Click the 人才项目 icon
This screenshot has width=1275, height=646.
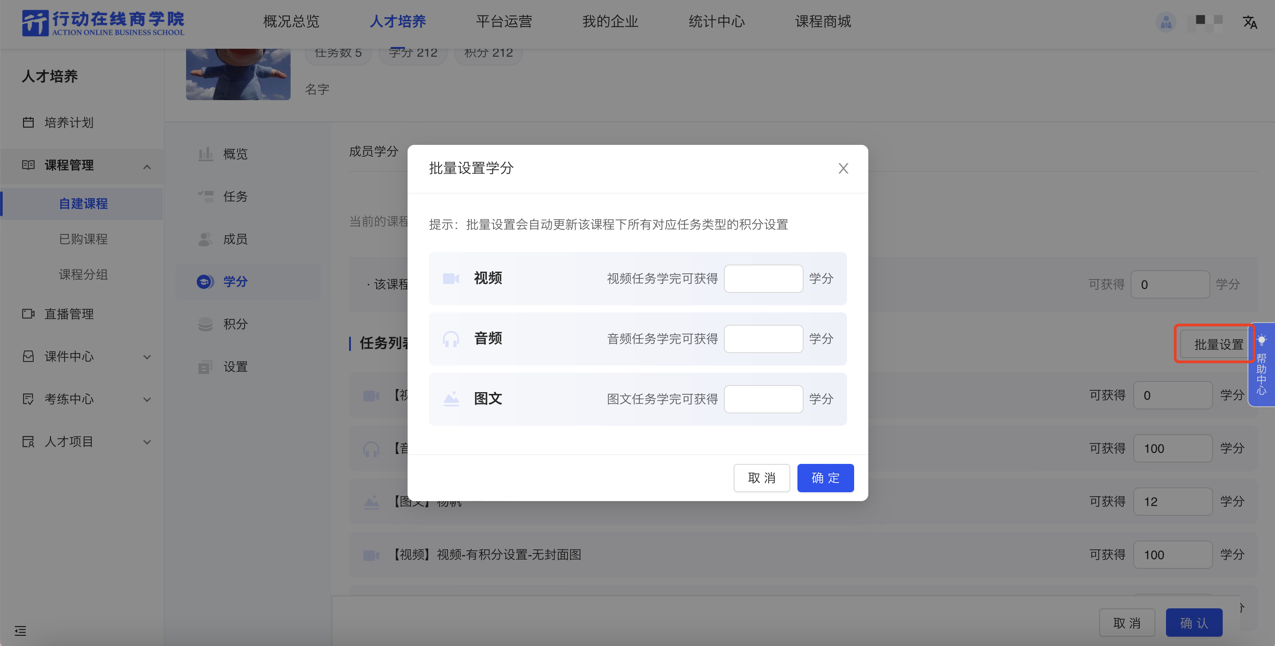(28, 442)
